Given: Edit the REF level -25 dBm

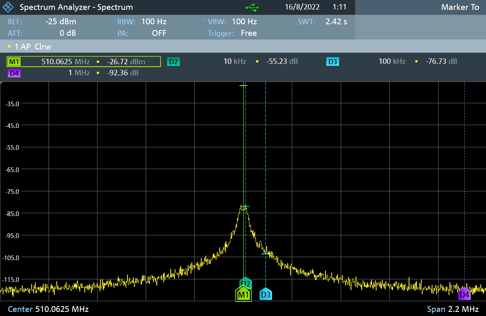Looking at the screenshot, I should (x=61, y=22).
